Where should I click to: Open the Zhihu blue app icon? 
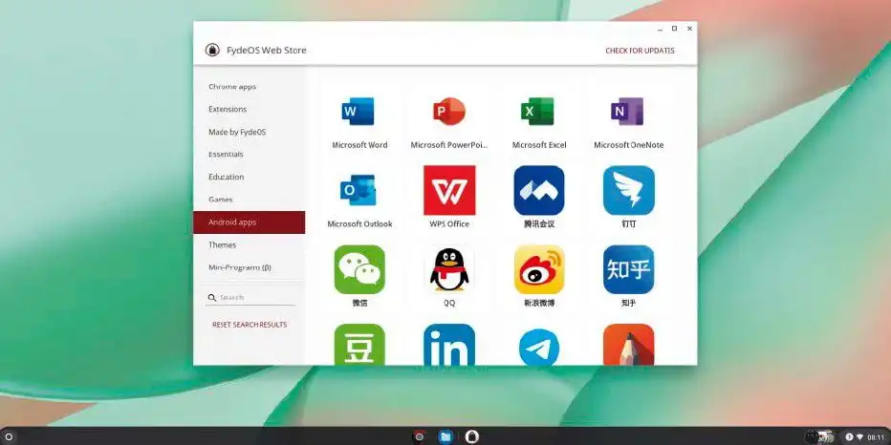[628, 269]
